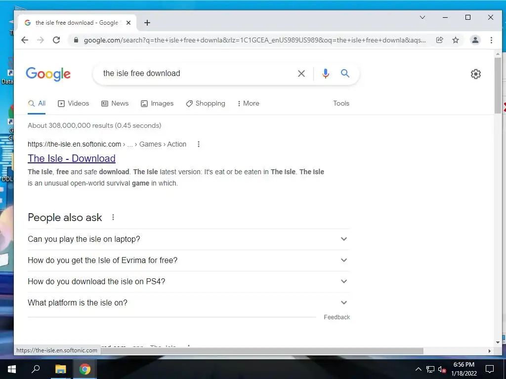Switch to the News tab

pyautogui.click(x=115, y=104)
